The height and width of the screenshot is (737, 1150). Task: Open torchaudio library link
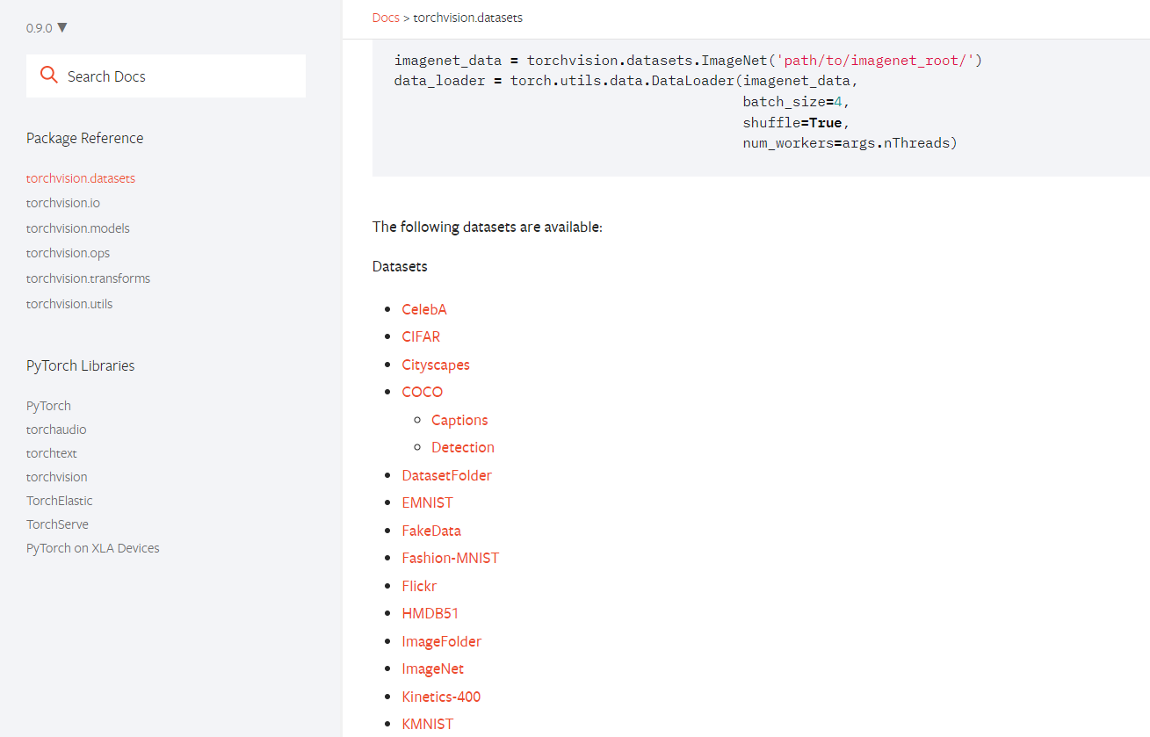(56, 430)
